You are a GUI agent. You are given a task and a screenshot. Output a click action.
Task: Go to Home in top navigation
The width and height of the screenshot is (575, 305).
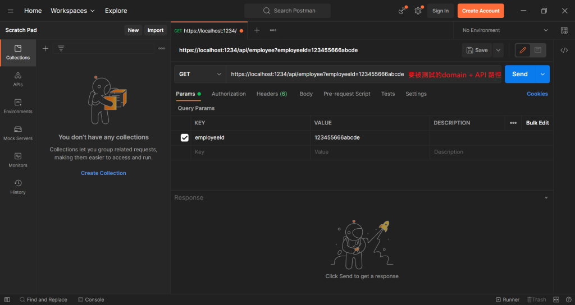33,11
